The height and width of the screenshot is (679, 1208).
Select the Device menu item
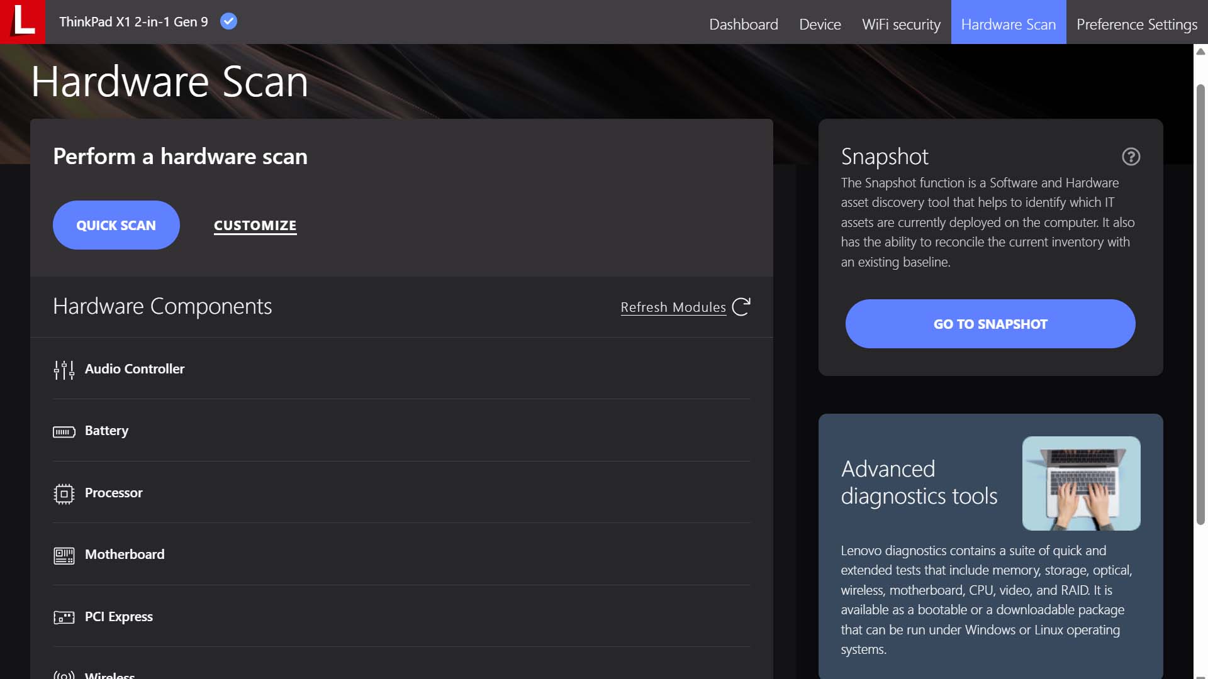820,23
